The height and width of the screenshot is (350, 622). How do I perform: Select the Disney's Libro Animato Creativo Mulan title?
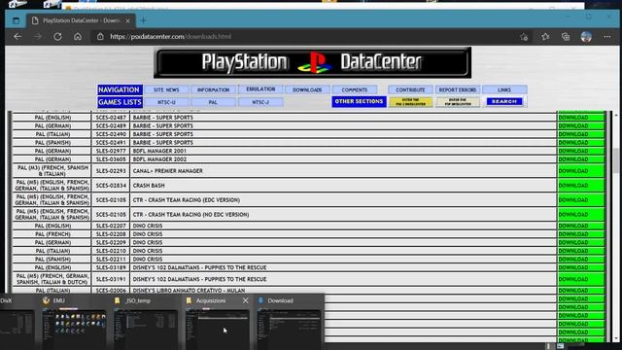pyautogui.click(x=189, y=291)
